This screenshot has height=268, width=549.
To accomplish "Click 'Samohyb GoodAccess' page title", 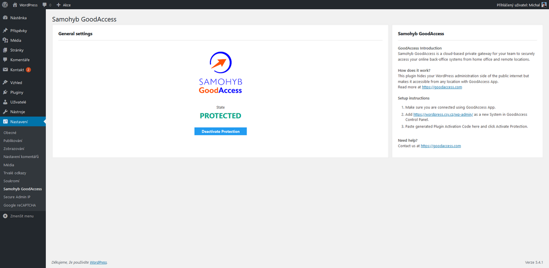I will [85, 20].
